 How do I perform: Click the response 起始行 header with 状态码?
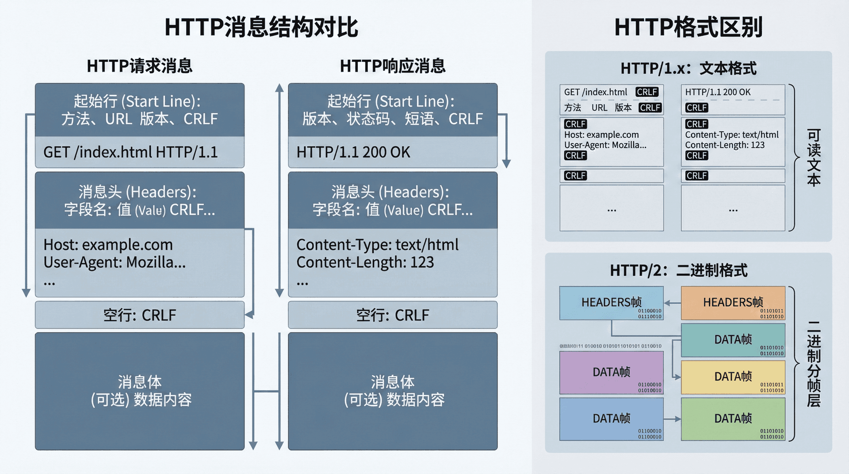392,110
